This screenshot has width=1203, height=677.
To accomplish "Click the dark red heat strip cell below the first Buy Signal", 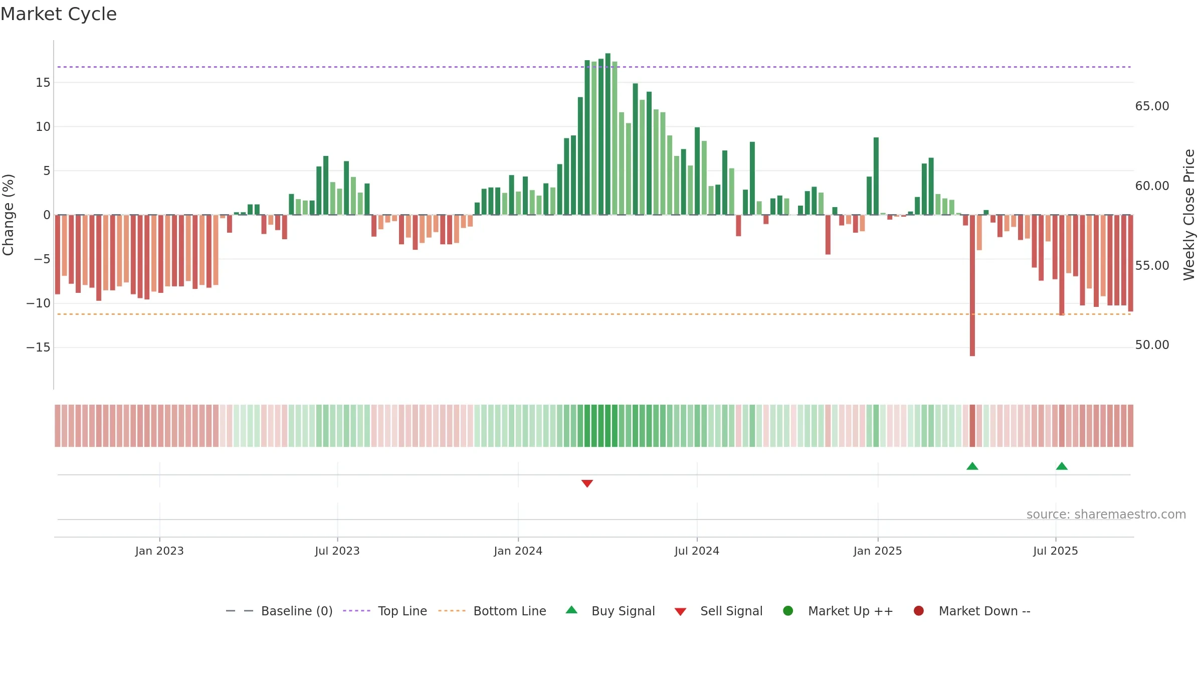I will coord(972,426).
